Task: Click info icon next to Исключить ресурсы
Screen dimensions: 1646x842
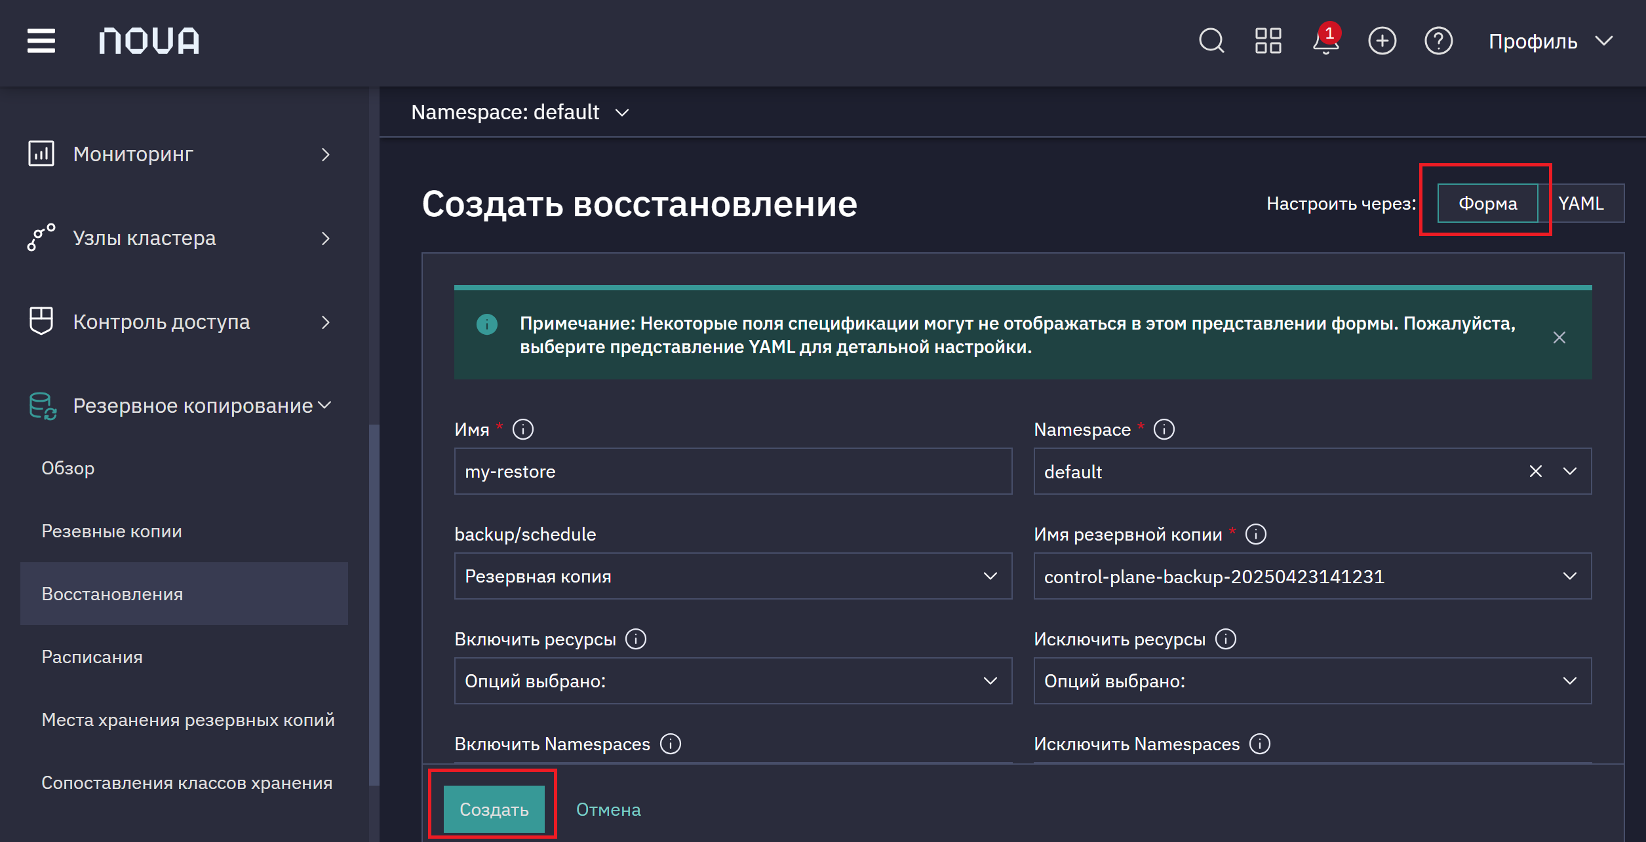Action: (1226, 639)
